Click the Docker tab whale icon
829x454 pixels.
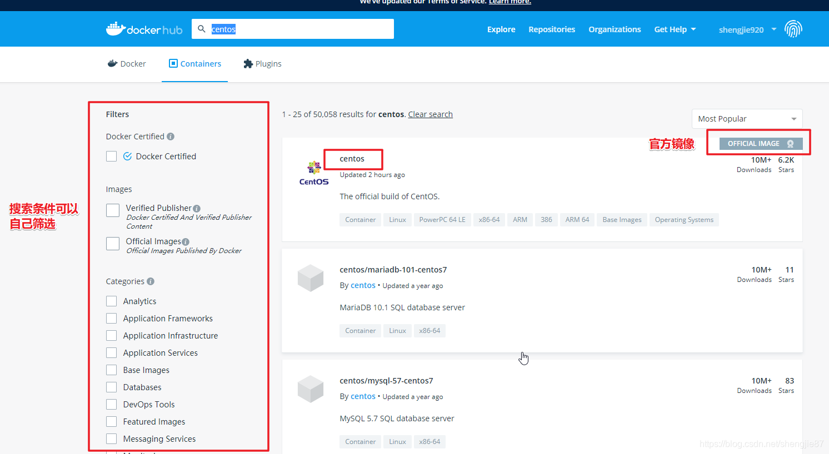tap(112, 63)
